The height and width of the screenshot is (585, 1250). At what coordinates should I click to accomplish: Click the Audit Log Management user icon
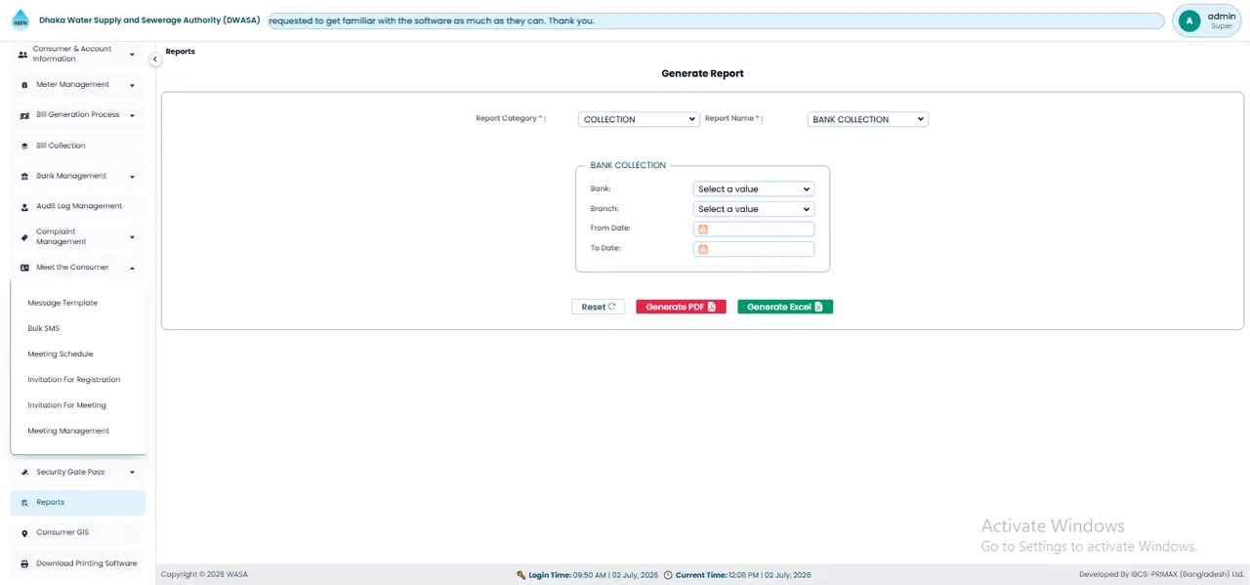(x=24, y=207)
